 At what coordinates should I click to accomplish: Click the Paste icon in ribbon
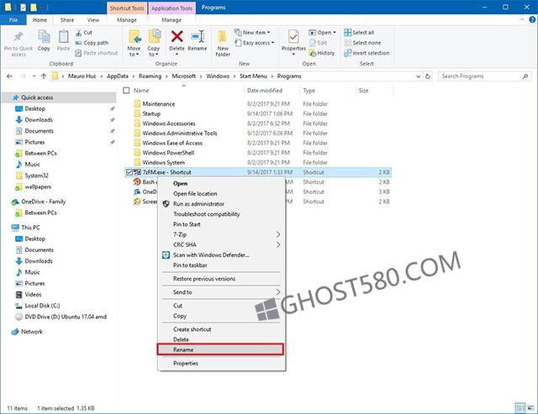pyautogui.click(x=64, y=36)
